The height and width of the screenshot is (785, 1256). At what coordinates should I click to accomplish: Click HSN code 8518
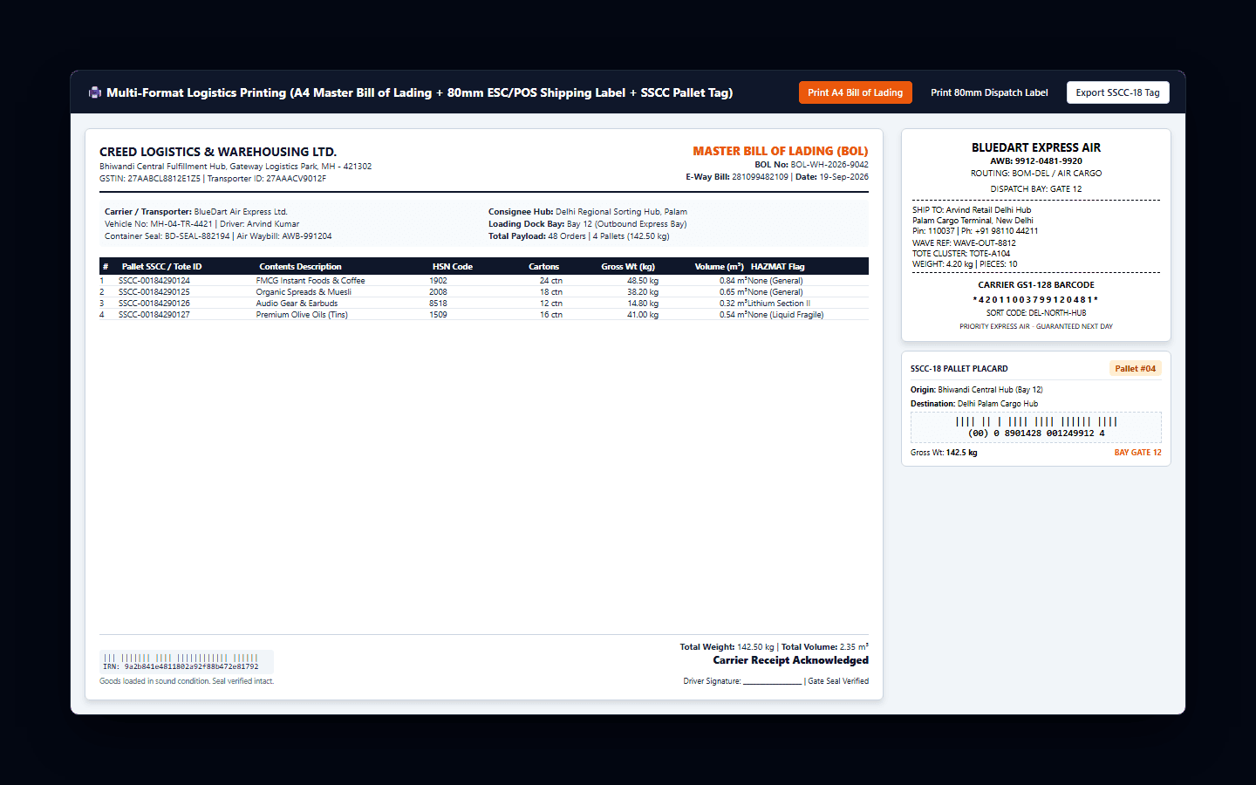pos(438,304)
